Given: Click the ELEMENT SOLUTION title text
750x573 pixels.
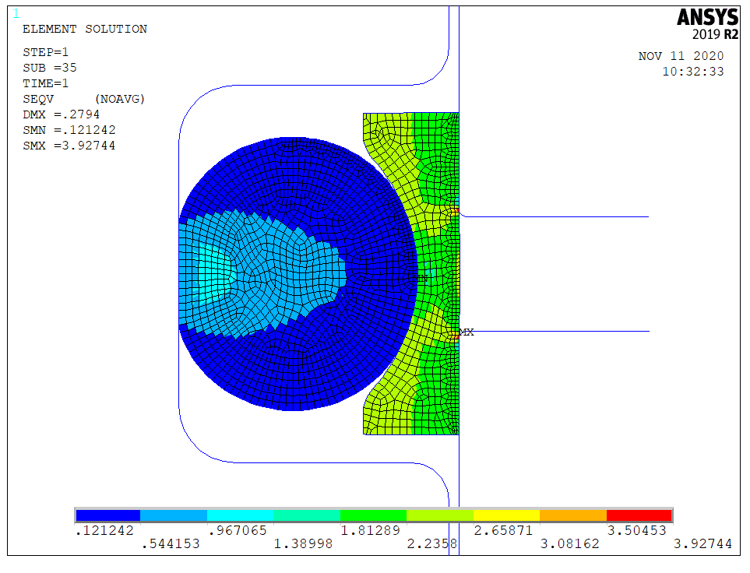Looking at the screenshot, I should click(84, 30).
